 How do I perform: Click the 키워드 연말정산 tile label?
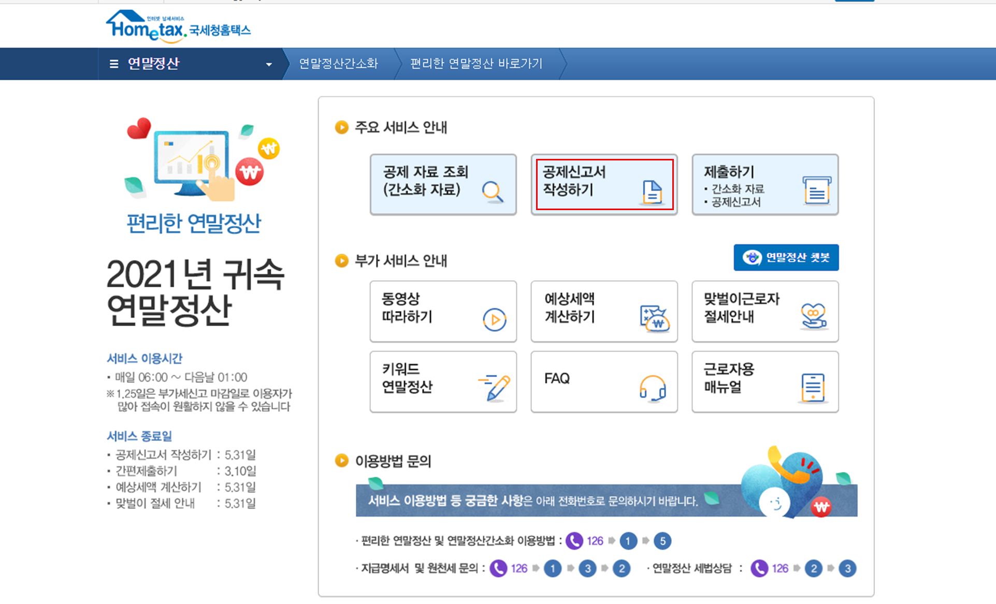(x=407, y=378)
